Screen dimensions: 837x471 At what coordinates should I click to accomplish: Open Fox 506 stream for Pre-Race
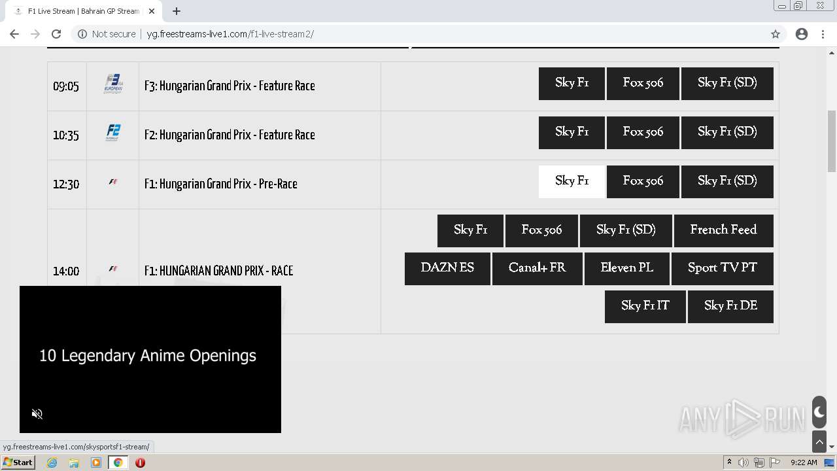[x=643, y=181]
